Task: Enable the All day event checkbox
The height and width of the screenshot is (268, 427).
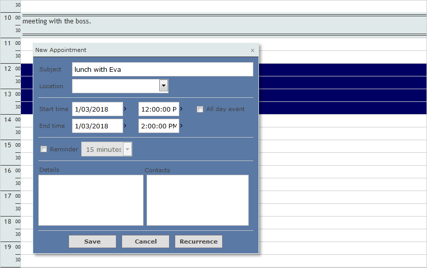Action: pos(200,109)
